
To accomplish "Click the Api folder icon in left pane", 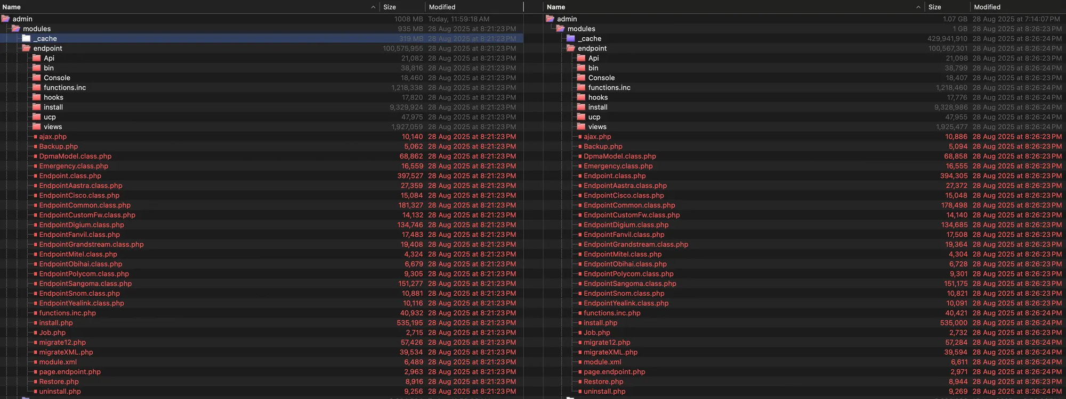I will click(36, 58).
